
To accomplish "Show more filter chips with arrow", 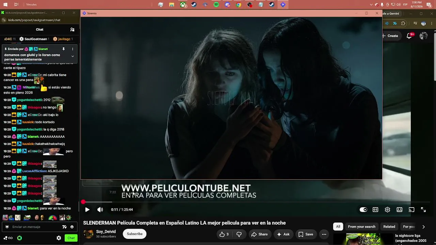I will click(x=423, y=227).
